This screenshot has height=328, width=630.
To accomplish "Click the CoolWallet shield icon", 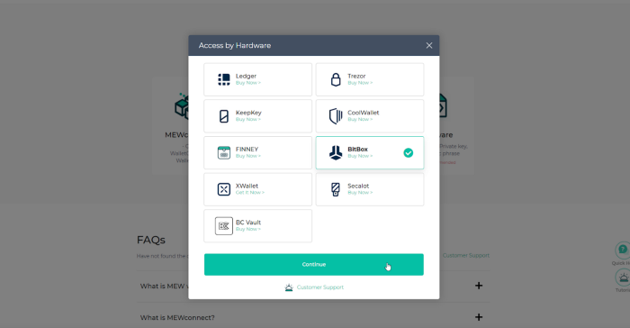I will click(336, 116).
